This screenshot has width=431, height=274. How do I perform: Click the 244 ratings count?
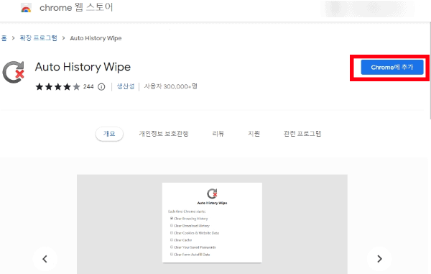tap(88, 87)
